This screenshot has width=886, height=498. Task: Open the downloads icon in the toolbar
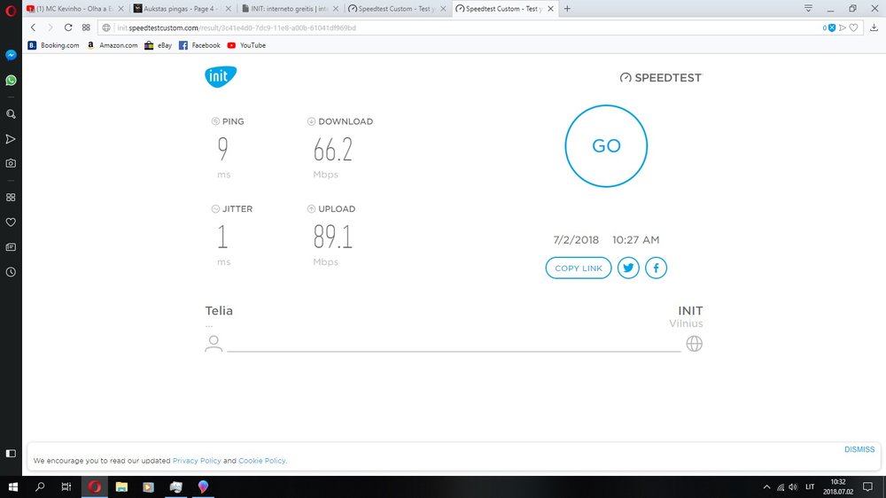point(874,27)
